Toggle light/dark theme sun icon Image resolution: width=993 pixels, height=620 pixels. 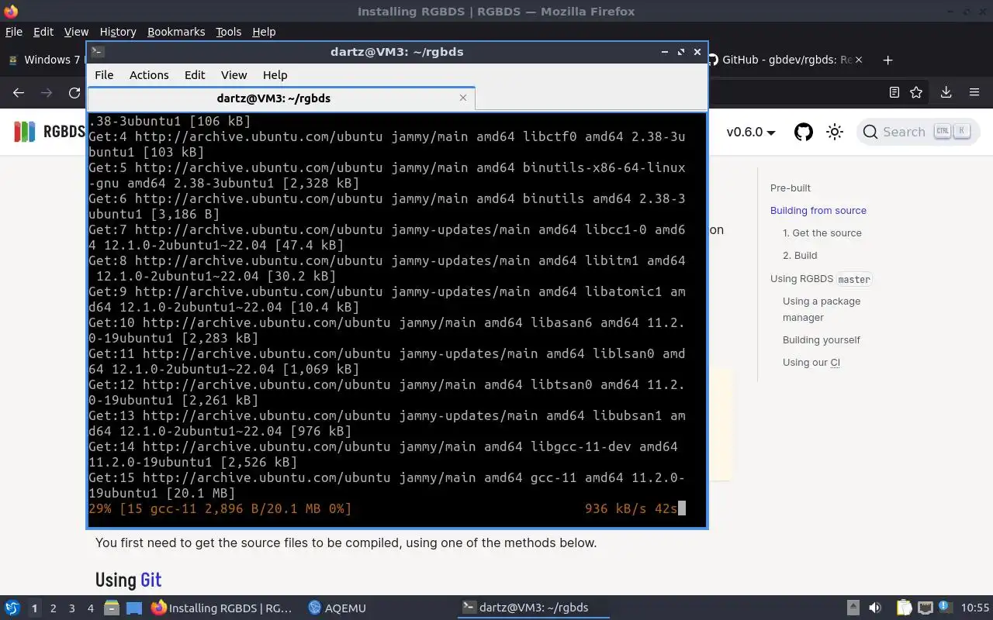pos(835,132)
